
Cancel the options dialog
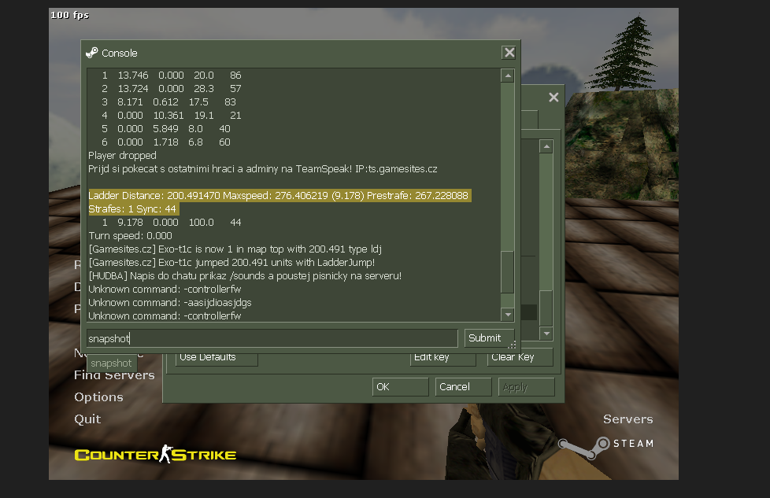click(x=463, y=387)
